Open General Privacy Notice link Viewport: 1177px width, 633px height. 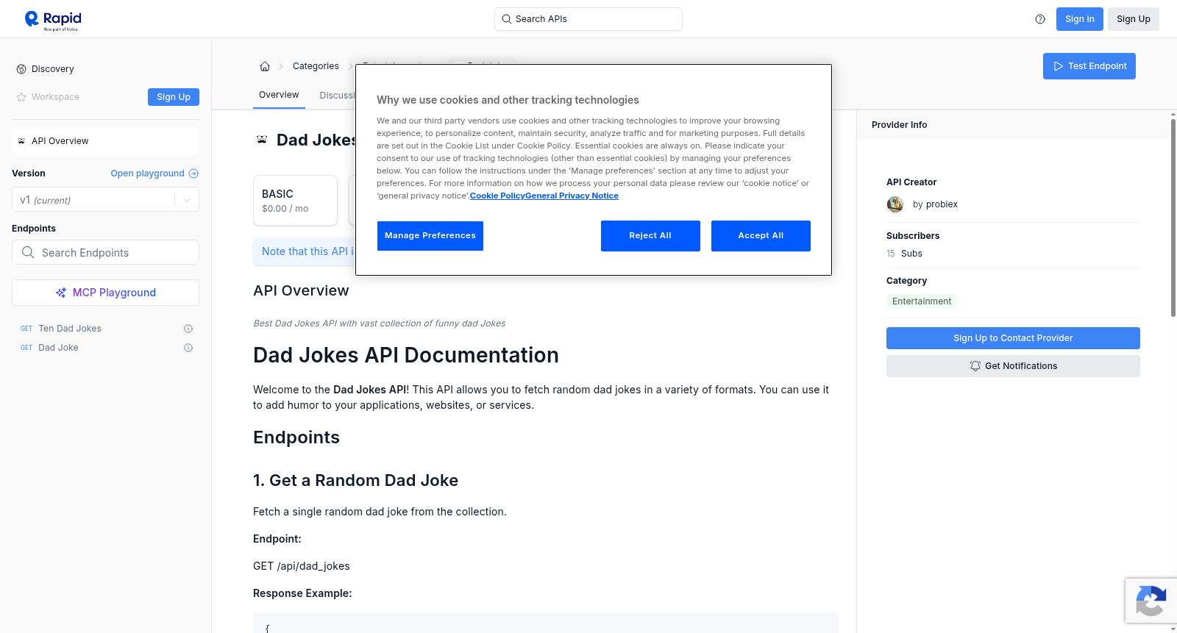pyautogui.click(x=572, y=196)
